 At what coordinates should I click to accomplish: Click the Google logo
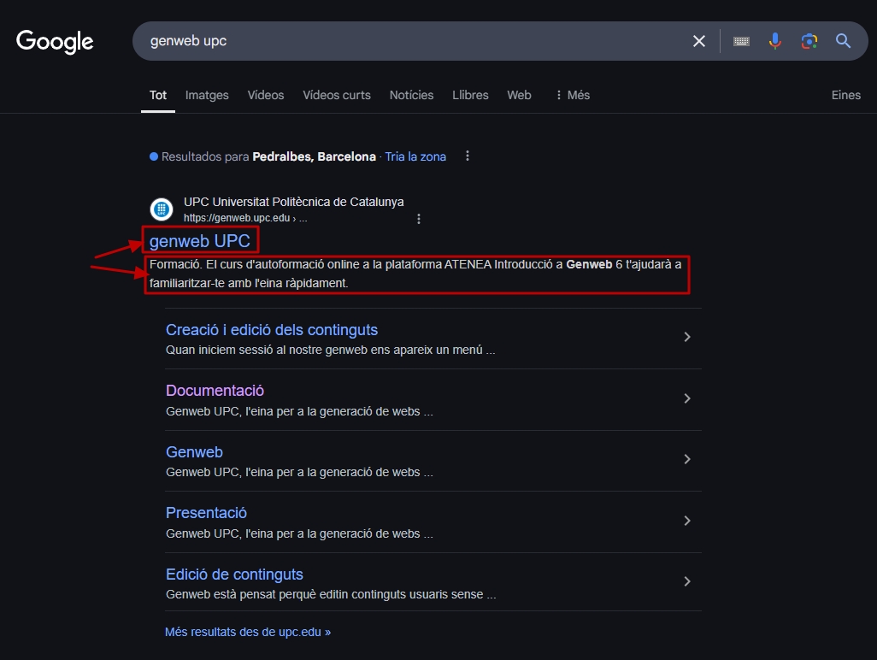coord(55,41)
